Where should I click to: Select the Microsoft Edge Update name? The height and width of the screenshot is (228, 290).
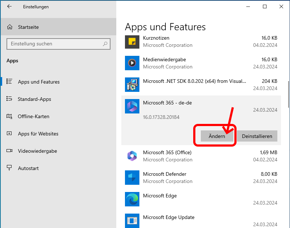pos(169,217)
